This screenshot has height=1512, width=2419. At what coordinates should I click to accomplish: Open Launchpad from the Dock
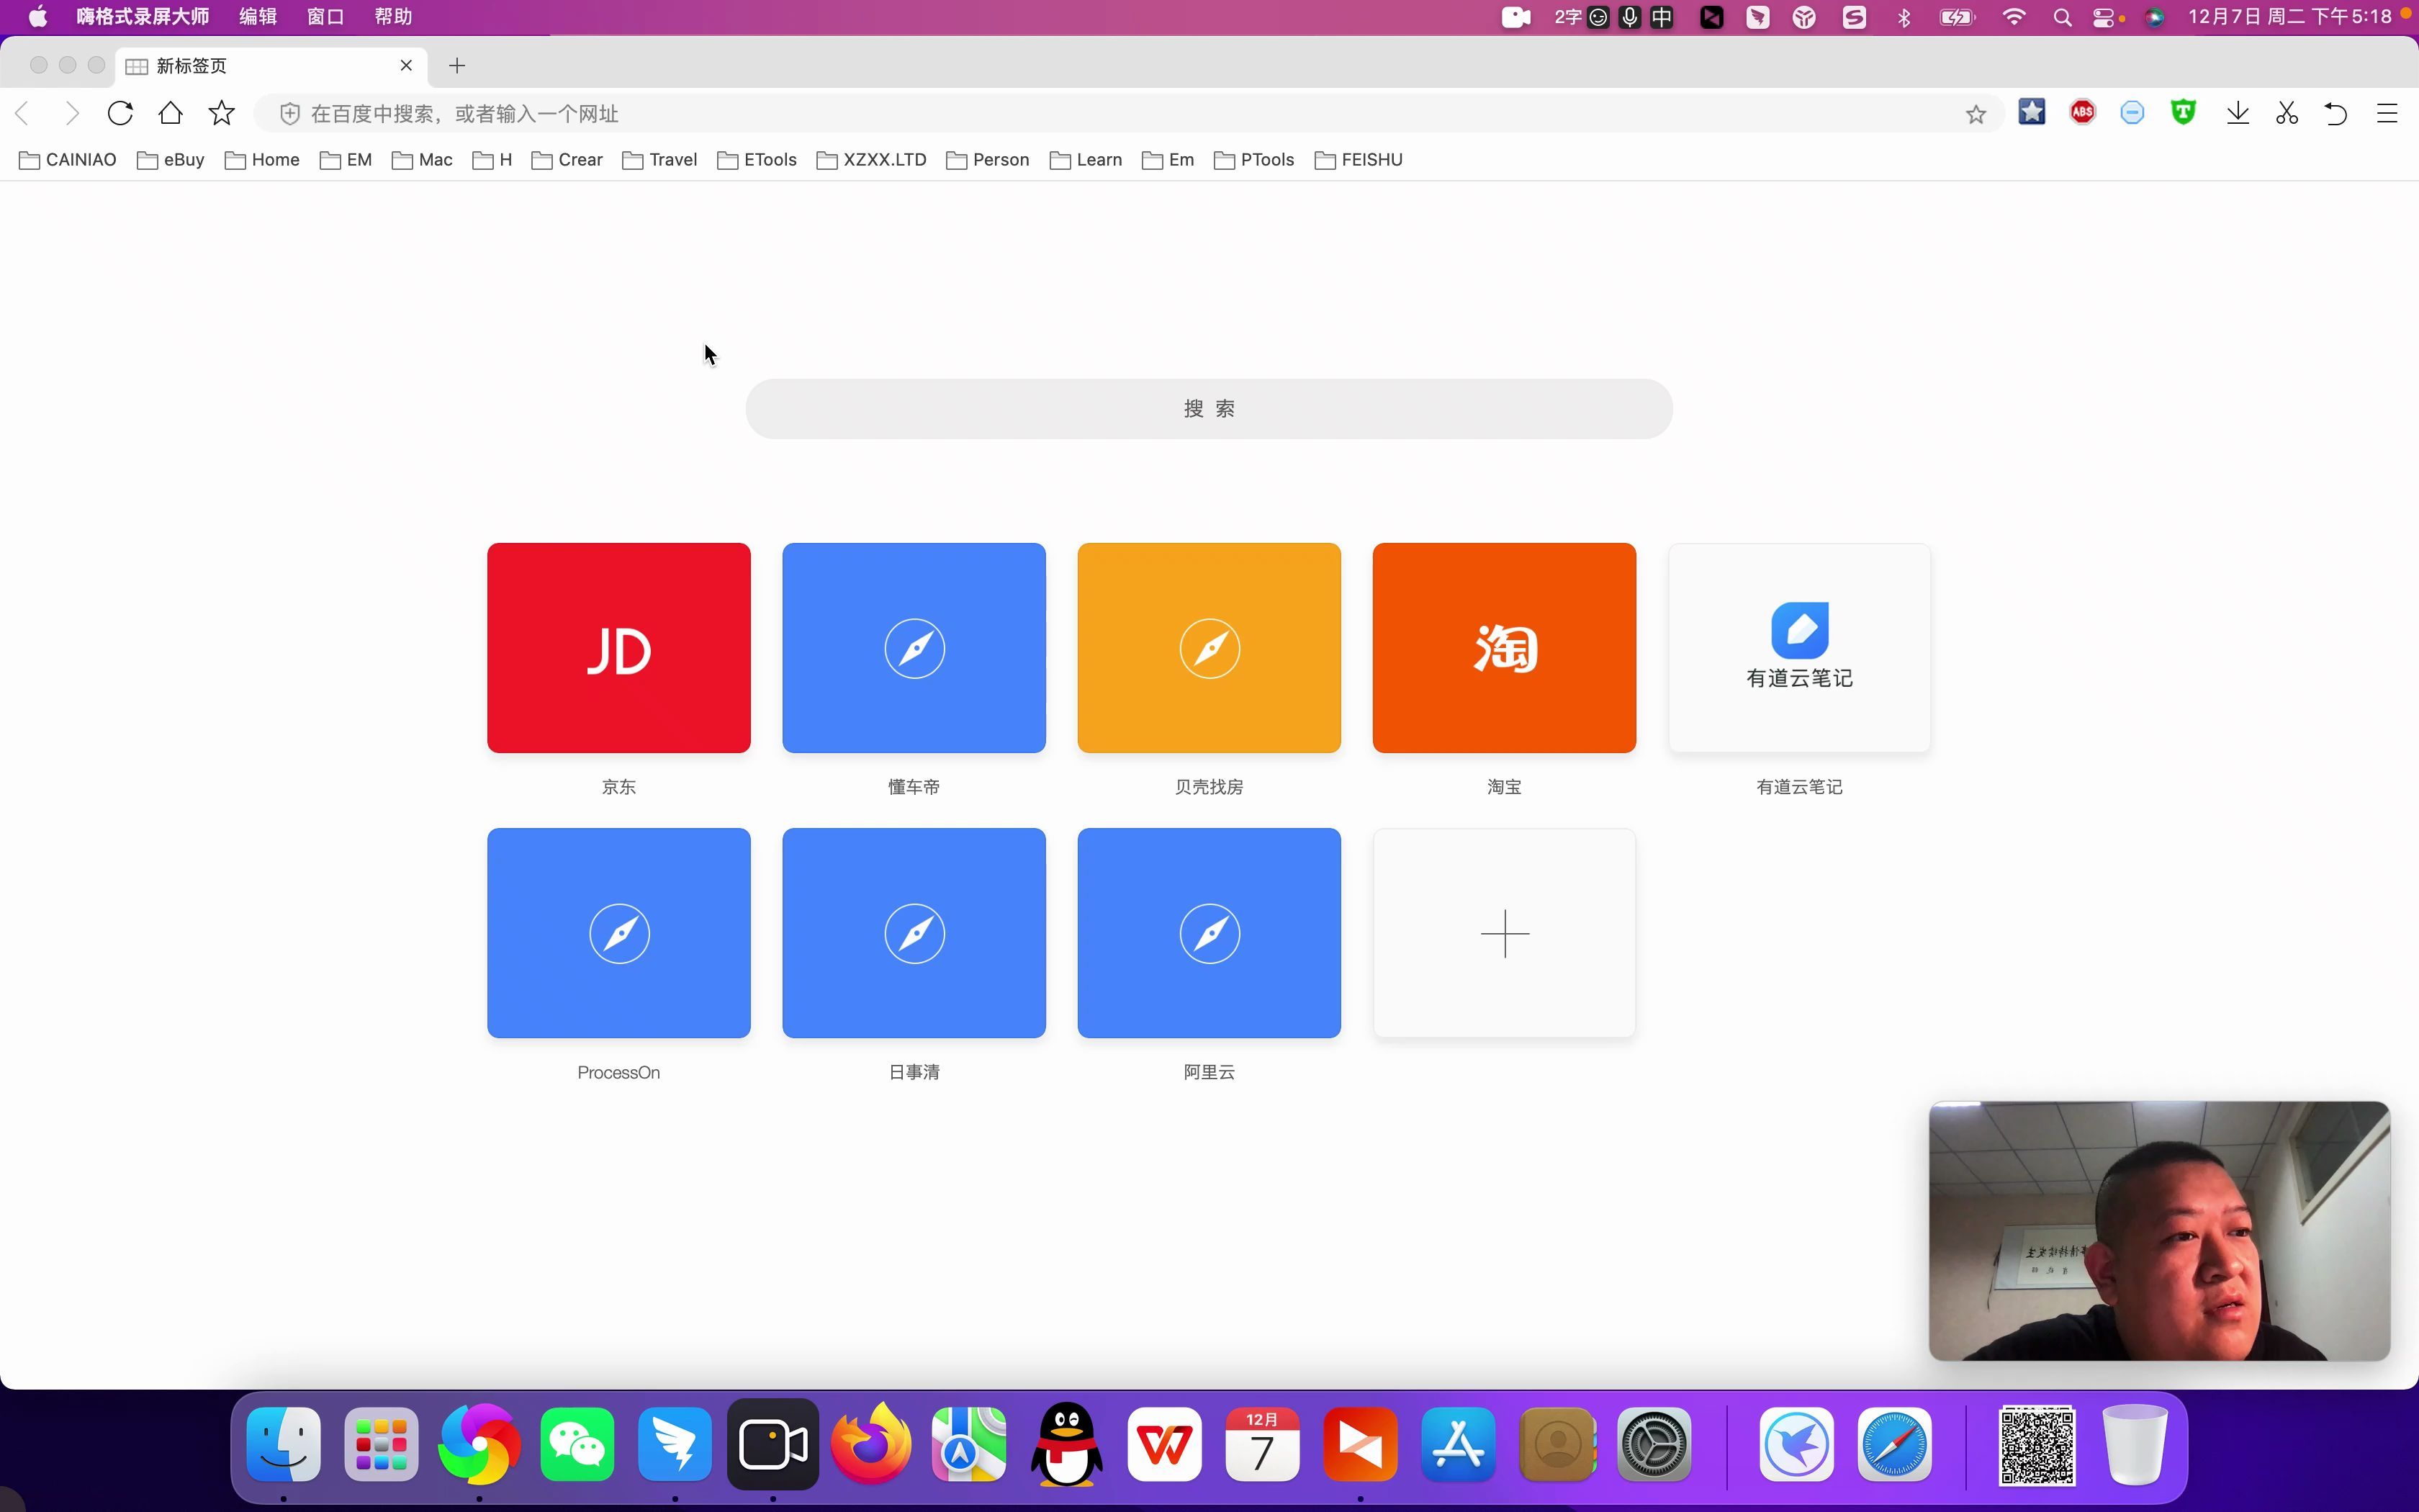(x=381, y=1445)
